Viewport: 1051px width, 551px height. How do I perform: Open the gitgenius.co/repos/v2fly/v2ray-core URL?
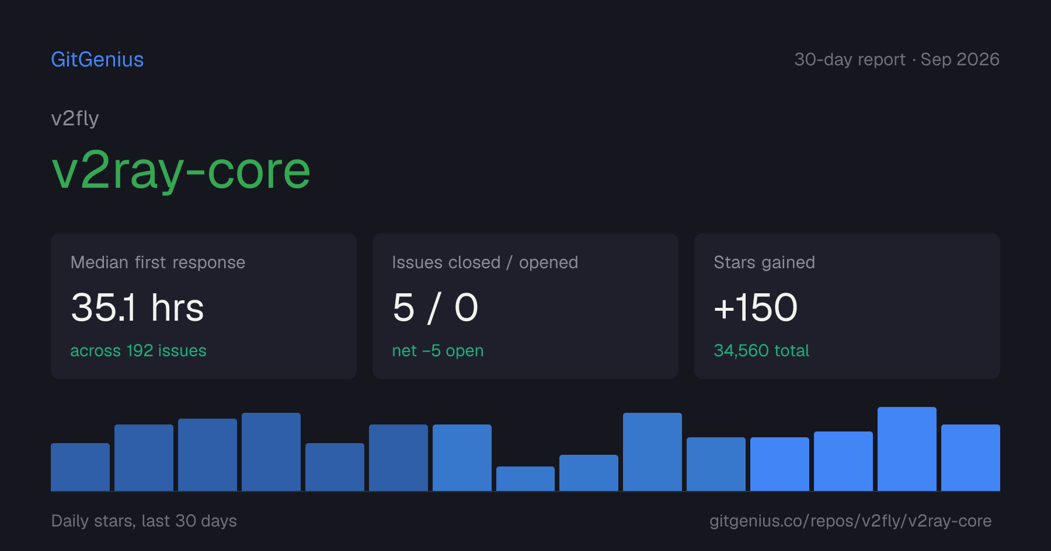851,521
